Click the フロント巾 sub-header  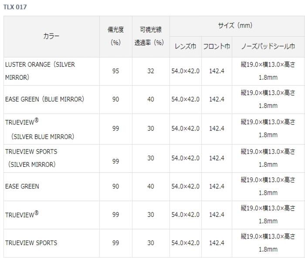[217, 46]
